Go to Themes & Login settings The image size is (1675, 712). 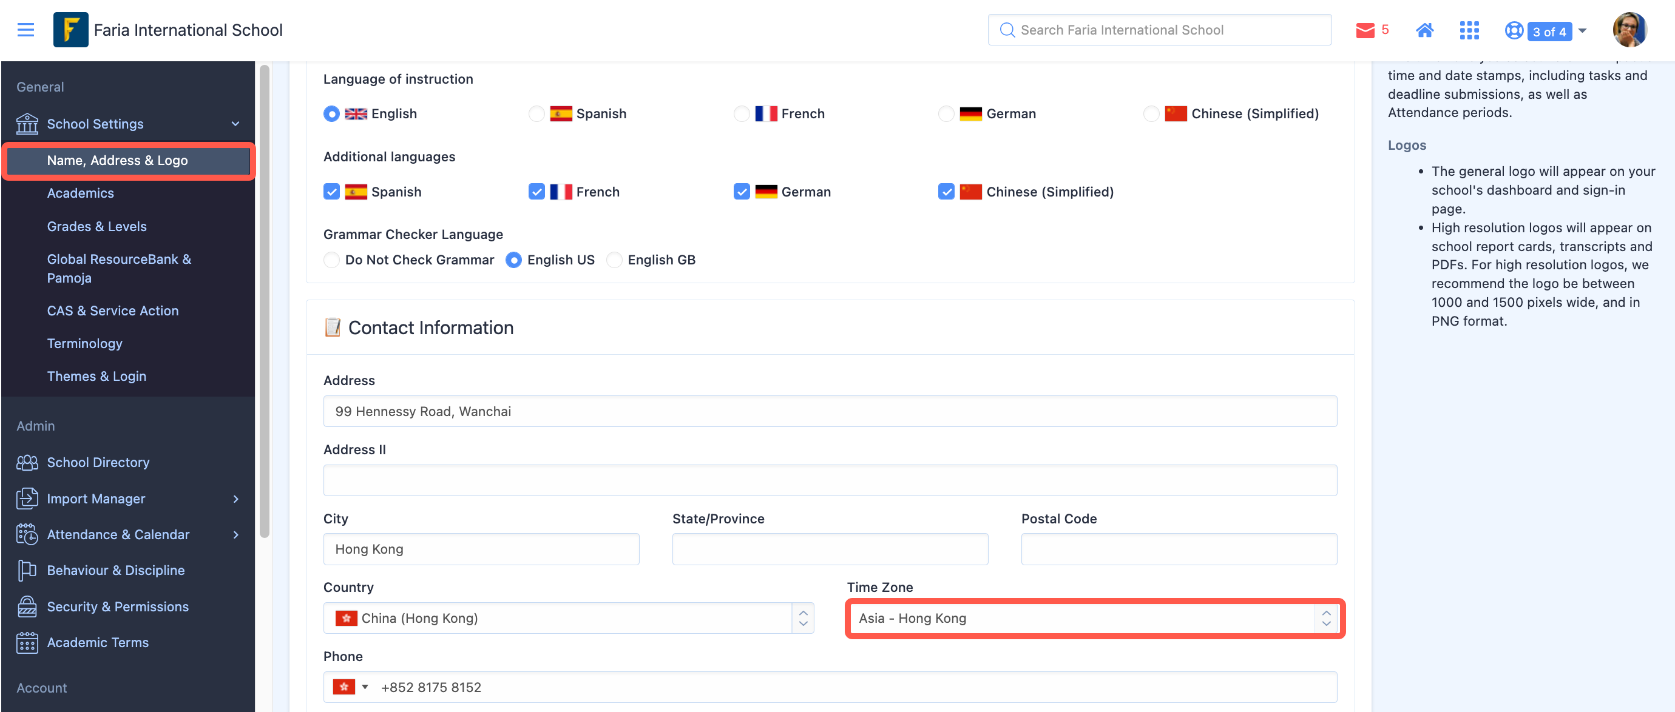(x=96, y=376)
